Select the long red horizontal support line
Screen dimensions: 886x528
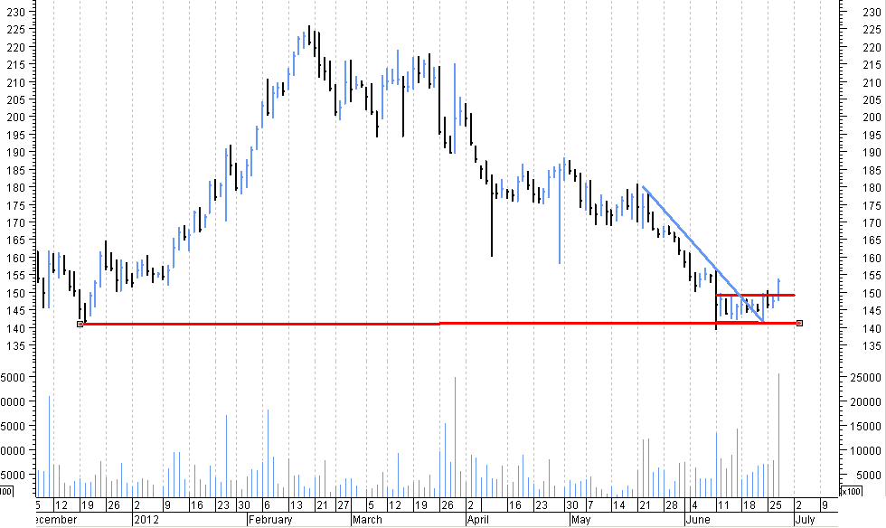click(x=439, y=324)
